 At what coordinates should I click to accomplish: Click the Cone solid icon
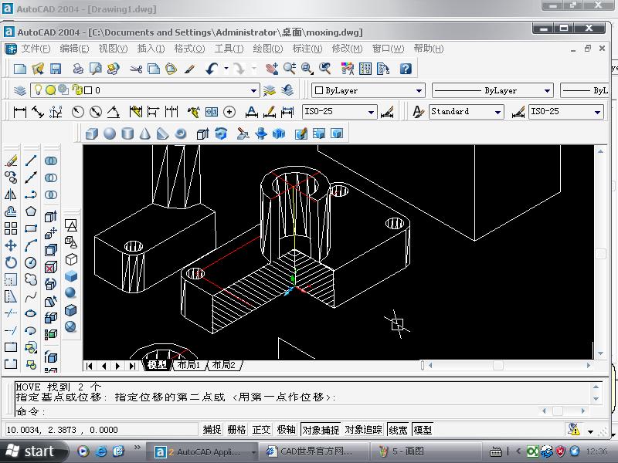(145, 133)
